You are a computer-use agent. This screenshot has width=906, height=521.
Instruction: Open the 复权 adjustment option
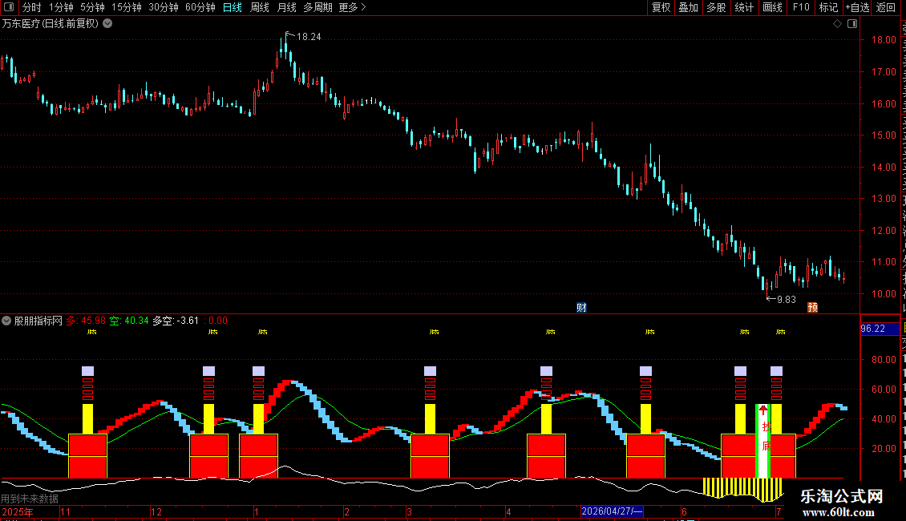pyautogui.click(x=661, y=7)
